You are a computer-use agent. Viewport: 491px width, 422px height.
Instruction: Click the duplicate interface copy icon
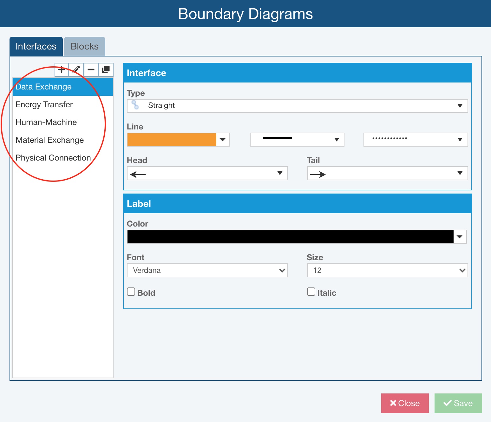point(106,70)
